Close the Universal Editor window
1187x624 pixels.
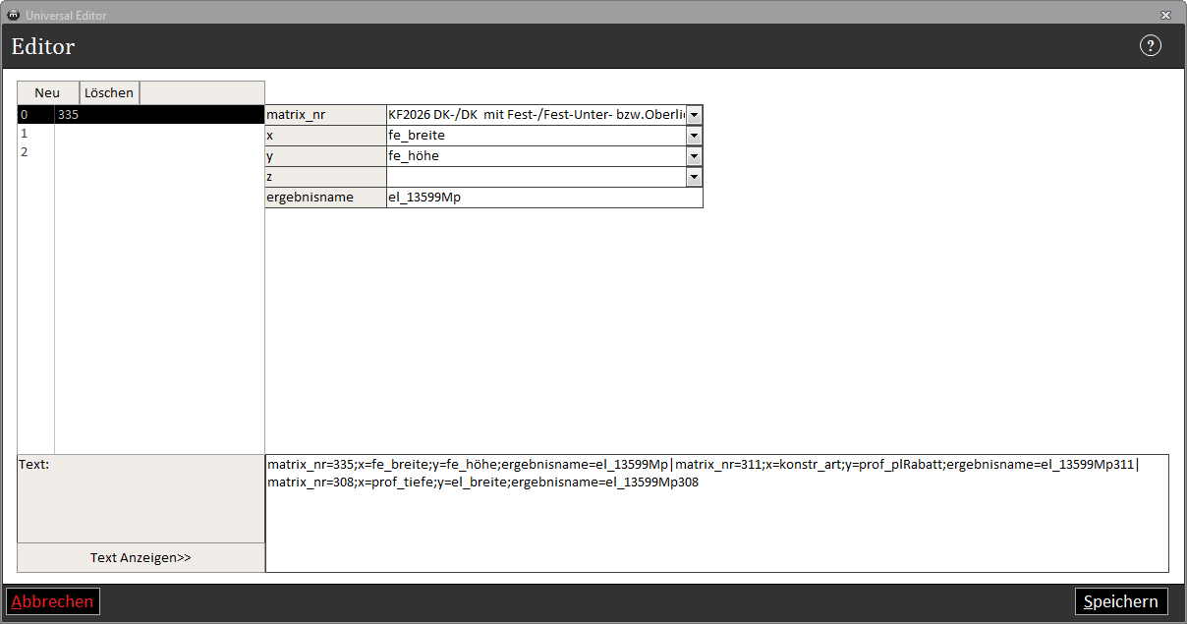point(1165,16)
